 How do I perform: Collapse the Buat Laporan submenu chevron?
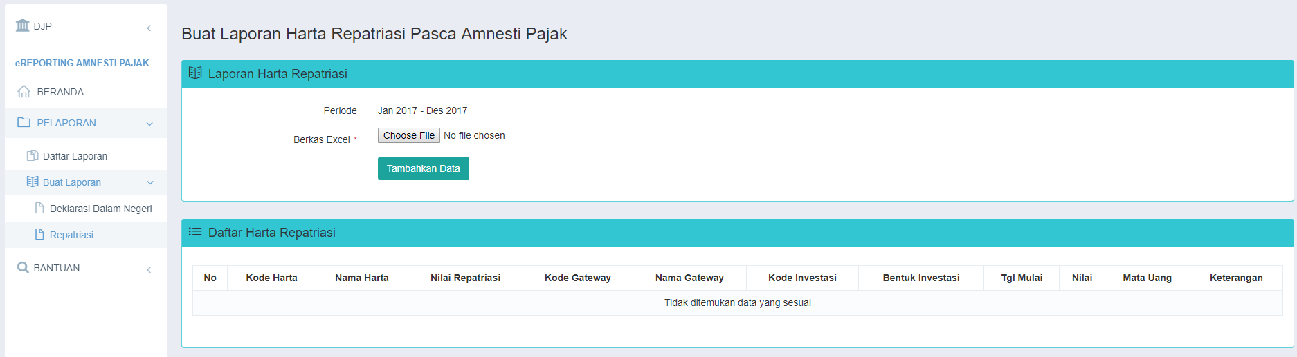point(150,183)
